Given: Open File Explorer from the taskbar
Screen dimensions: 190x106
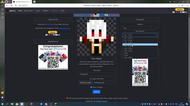Looking at the screenshot, I should [12, 104].
